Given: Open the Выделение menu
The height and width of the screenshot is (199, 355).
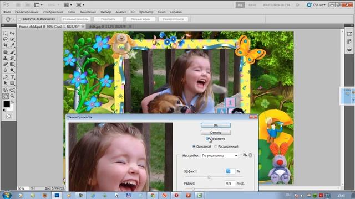Looking at the screenshot, I should click(88, 12).
